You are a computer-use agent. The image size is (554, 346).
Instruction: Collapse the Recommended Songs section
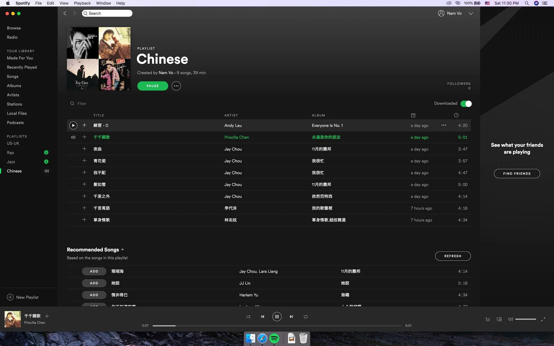[x=122, y=249]
